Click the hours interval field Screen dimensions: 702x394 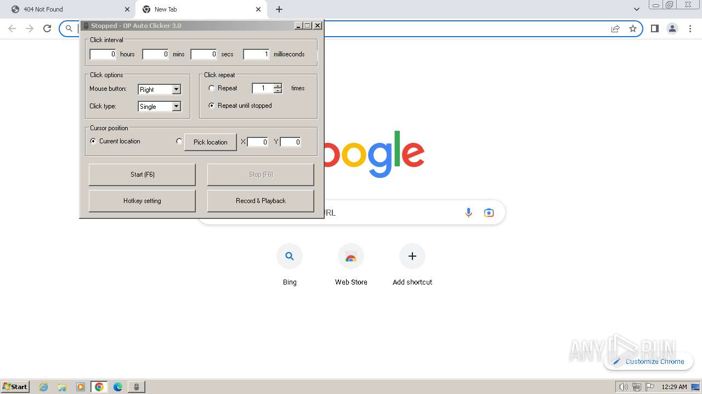103,54
